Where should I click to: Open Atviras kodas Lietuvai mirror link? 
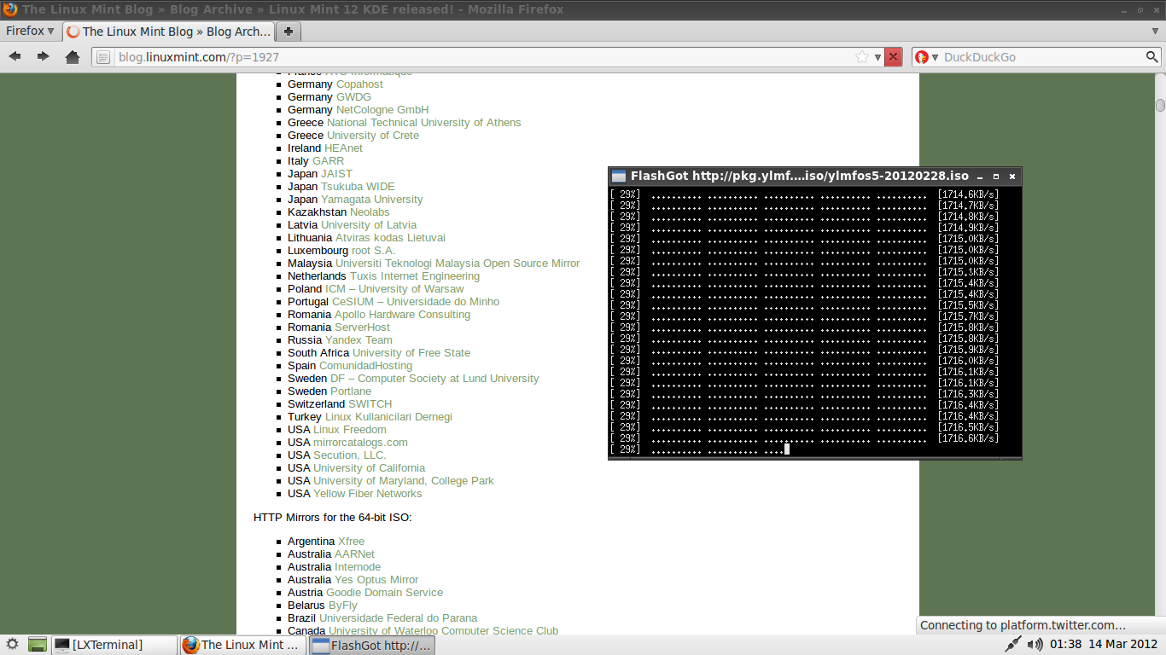point(390,237)
